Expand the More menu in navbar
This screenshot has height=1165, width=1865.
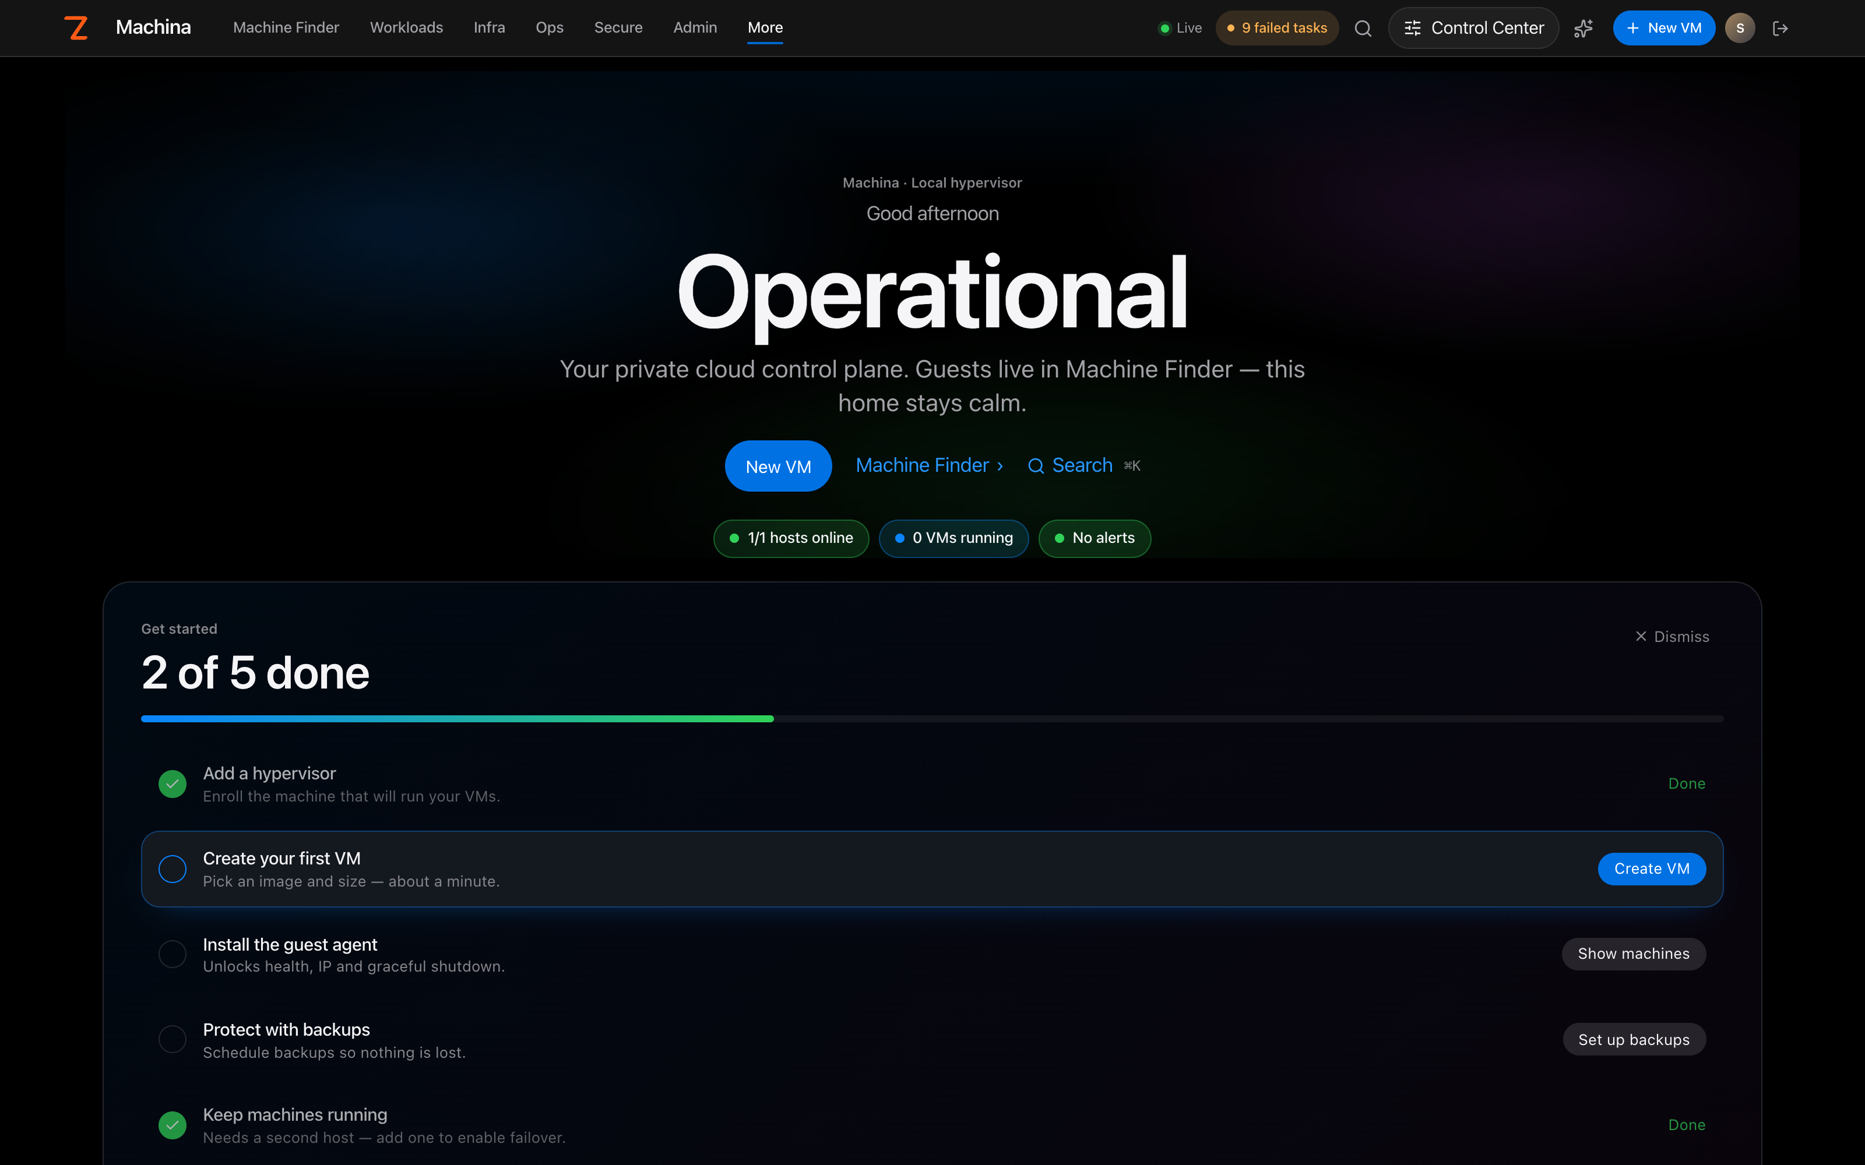[765, 28]
